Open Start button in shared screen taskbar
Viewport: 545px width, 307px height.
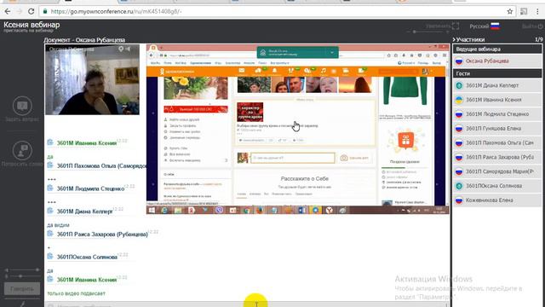click(x=152, y=210)
